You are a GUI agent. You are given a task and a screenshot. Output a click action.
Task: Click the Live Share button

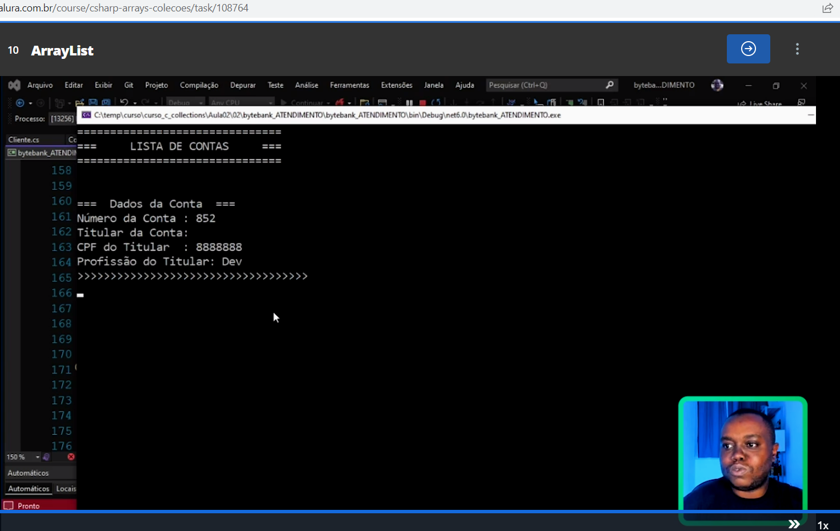coord(760,103)
